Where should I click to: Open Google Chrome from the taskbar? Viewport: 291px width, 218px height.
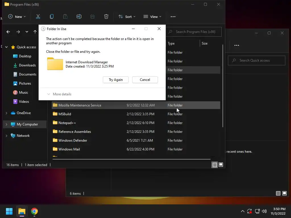[x=34, y=211]
